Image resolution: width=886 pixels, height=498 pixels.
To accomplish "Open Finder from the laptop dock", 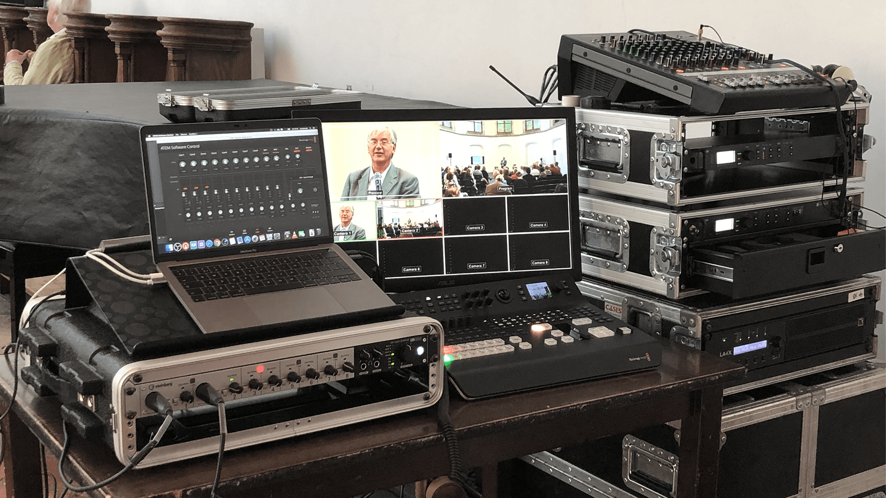I will coord(169,248).
